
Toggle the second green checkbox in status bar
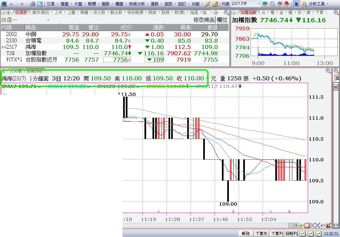pos(311,234)
